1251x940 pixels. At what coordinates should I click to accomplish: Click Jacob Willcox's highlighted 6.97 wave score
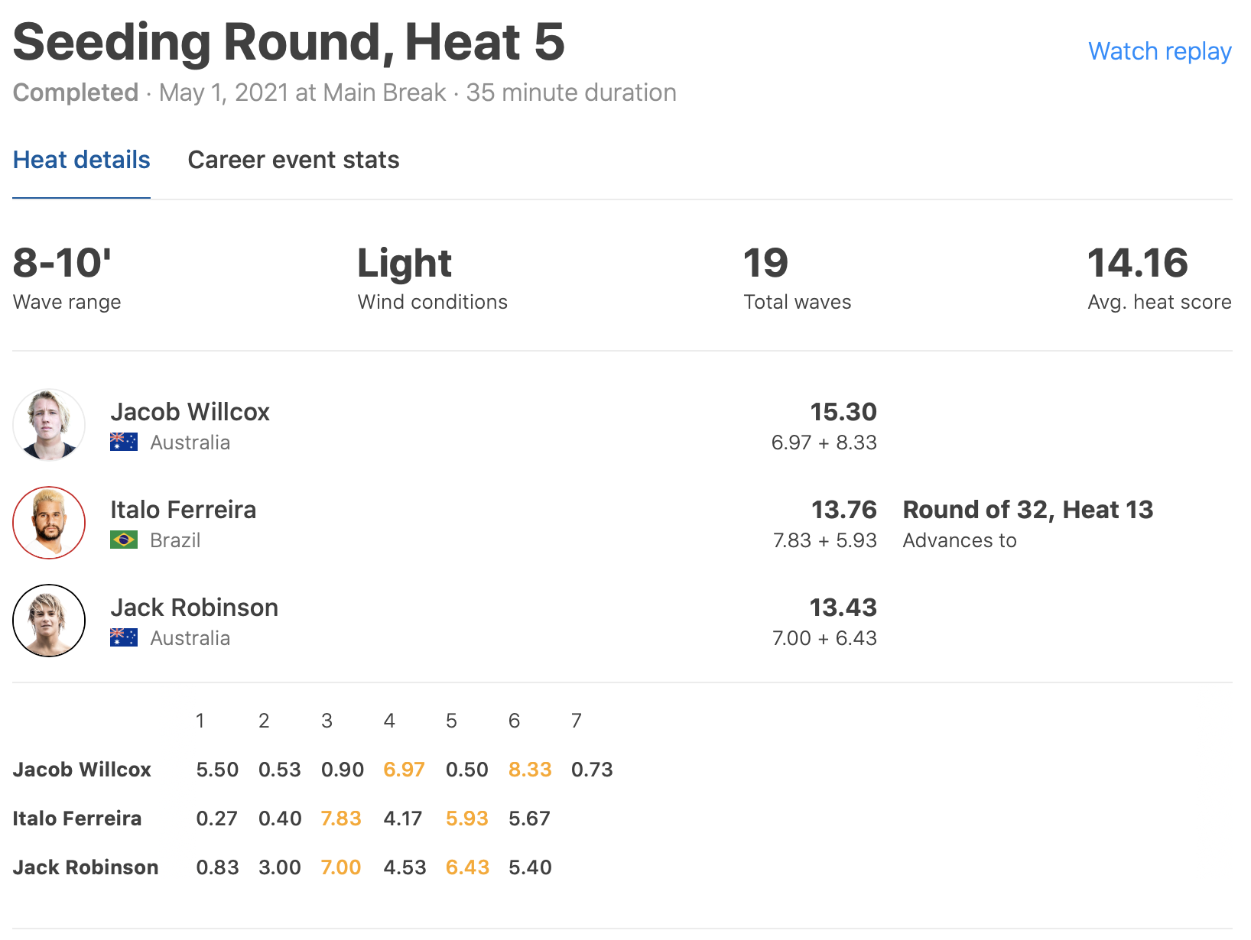404,770
